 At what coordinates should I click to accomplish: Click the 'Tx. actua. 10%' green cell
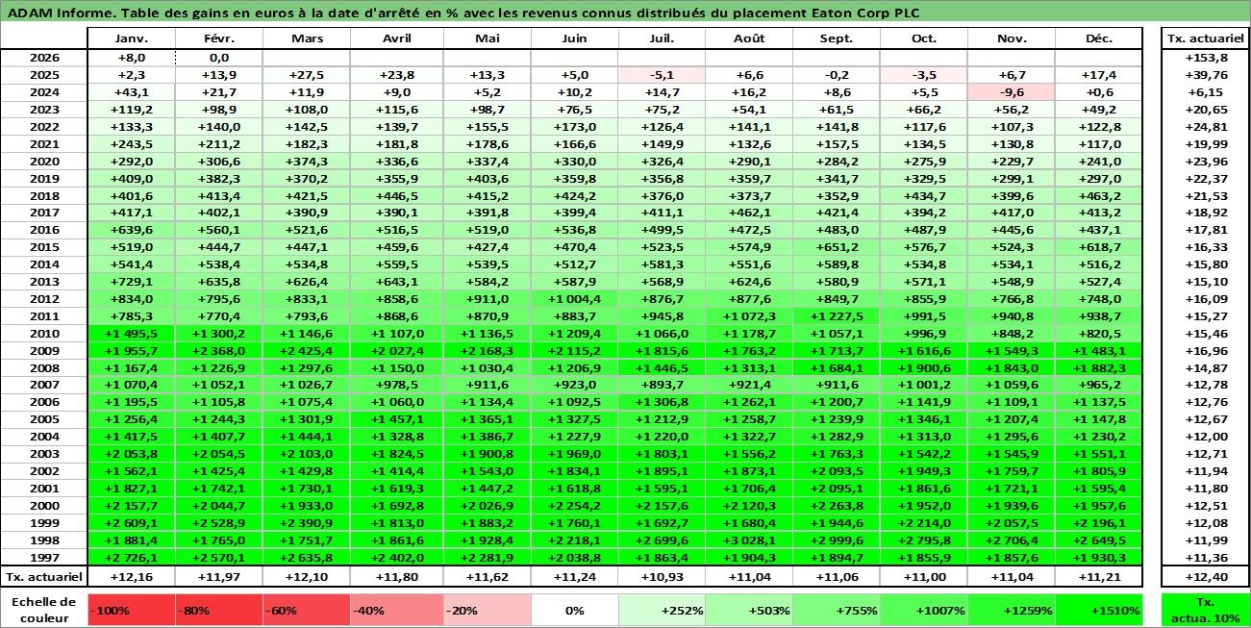(1205, 610)
